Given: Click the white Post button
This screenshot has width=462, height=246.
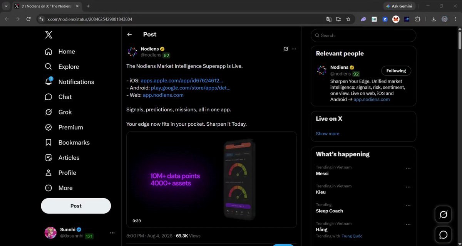Looking at the screenshot, I should 76,206.
